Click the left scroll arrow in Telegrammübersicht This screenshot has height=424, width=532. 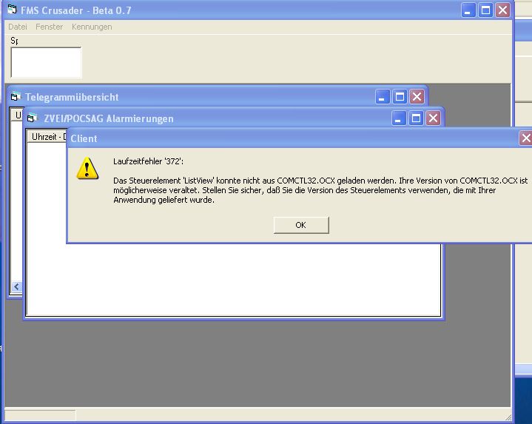[16, 287]
